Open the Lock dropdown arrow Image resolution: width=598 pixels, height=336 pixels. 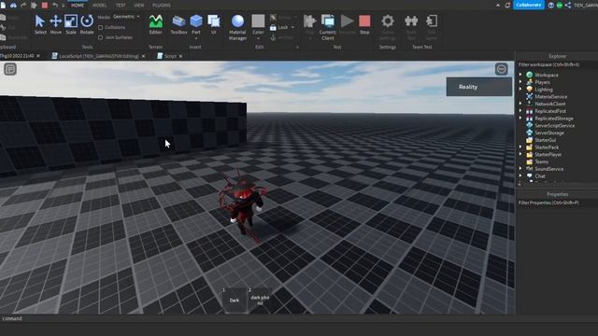coord(292,27)
